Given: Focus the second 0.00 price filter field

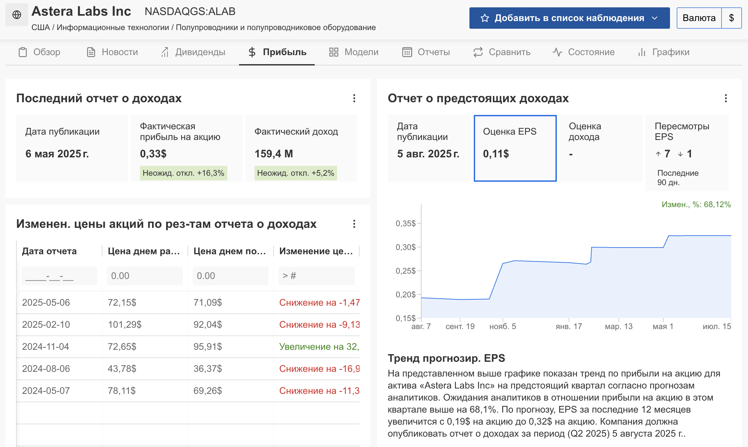Looking at the screenshot, I should click(x=231, y=276).
